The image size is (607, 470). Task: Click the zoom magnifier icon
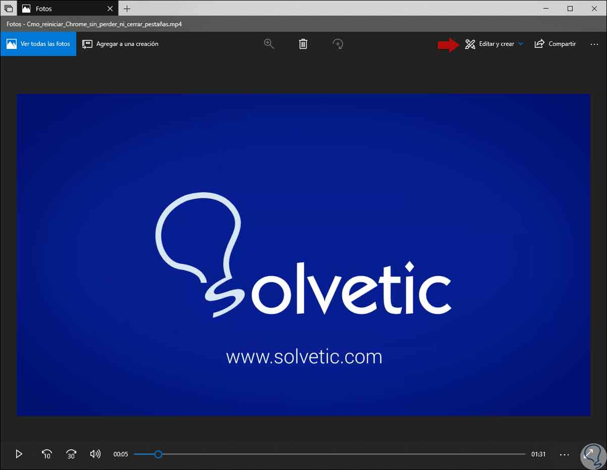click(x=269, y=44)
